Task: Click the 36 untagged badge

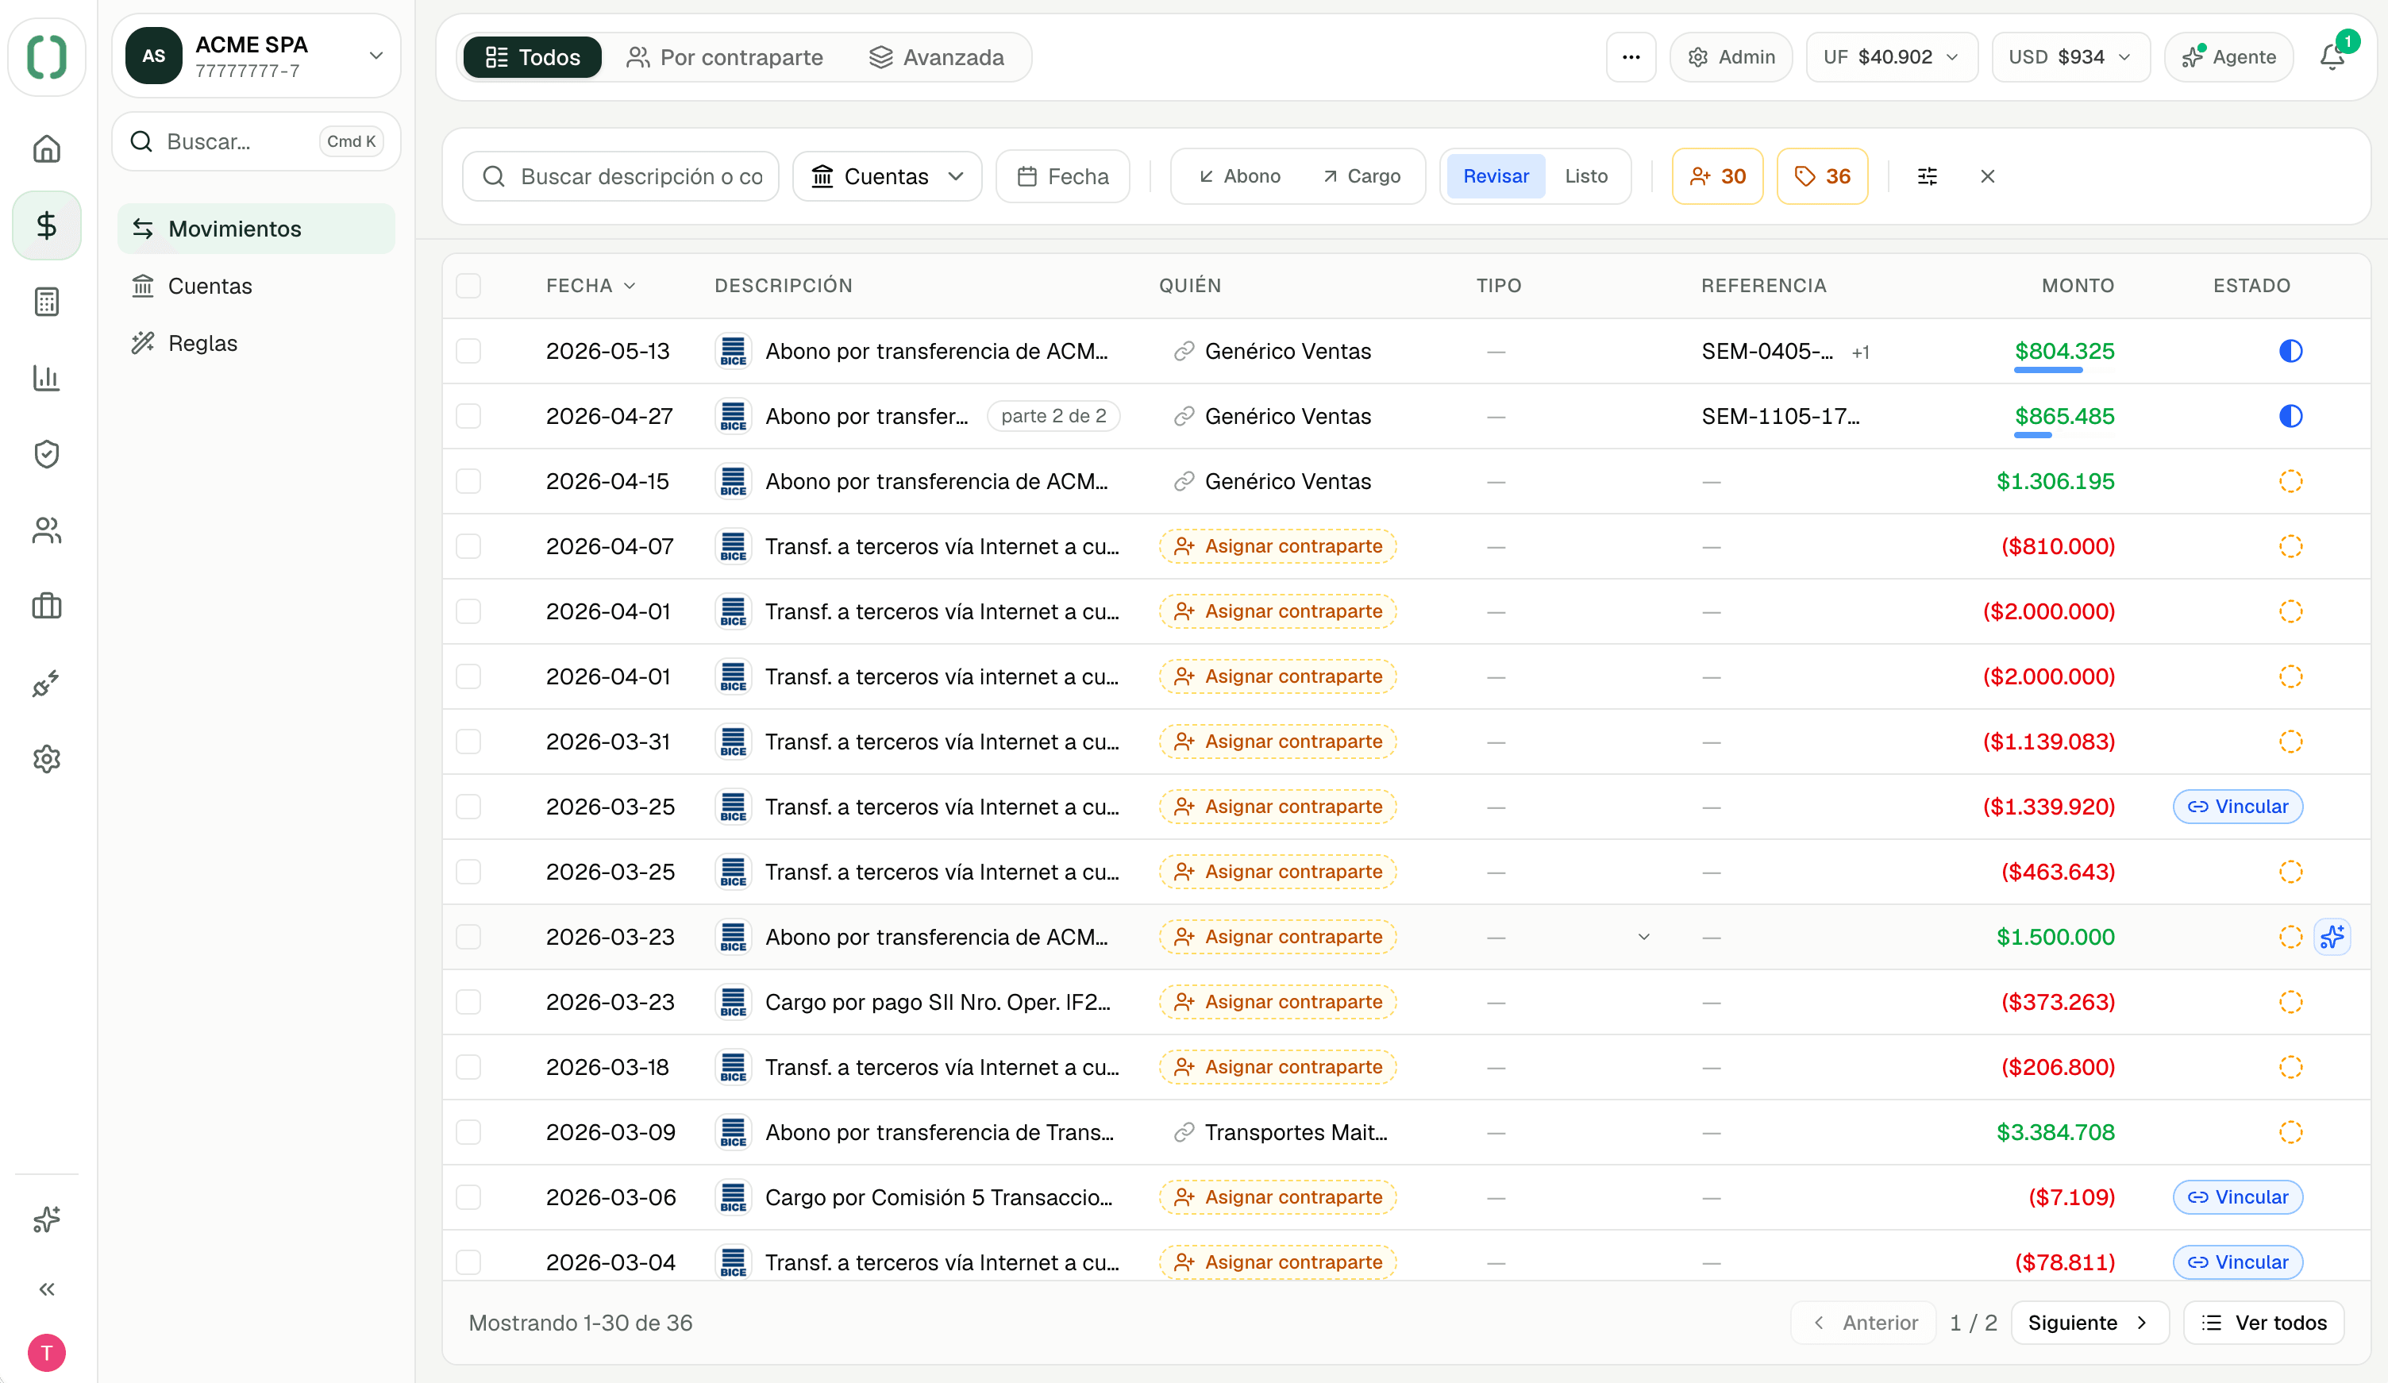Action: tap(1821, 176)
